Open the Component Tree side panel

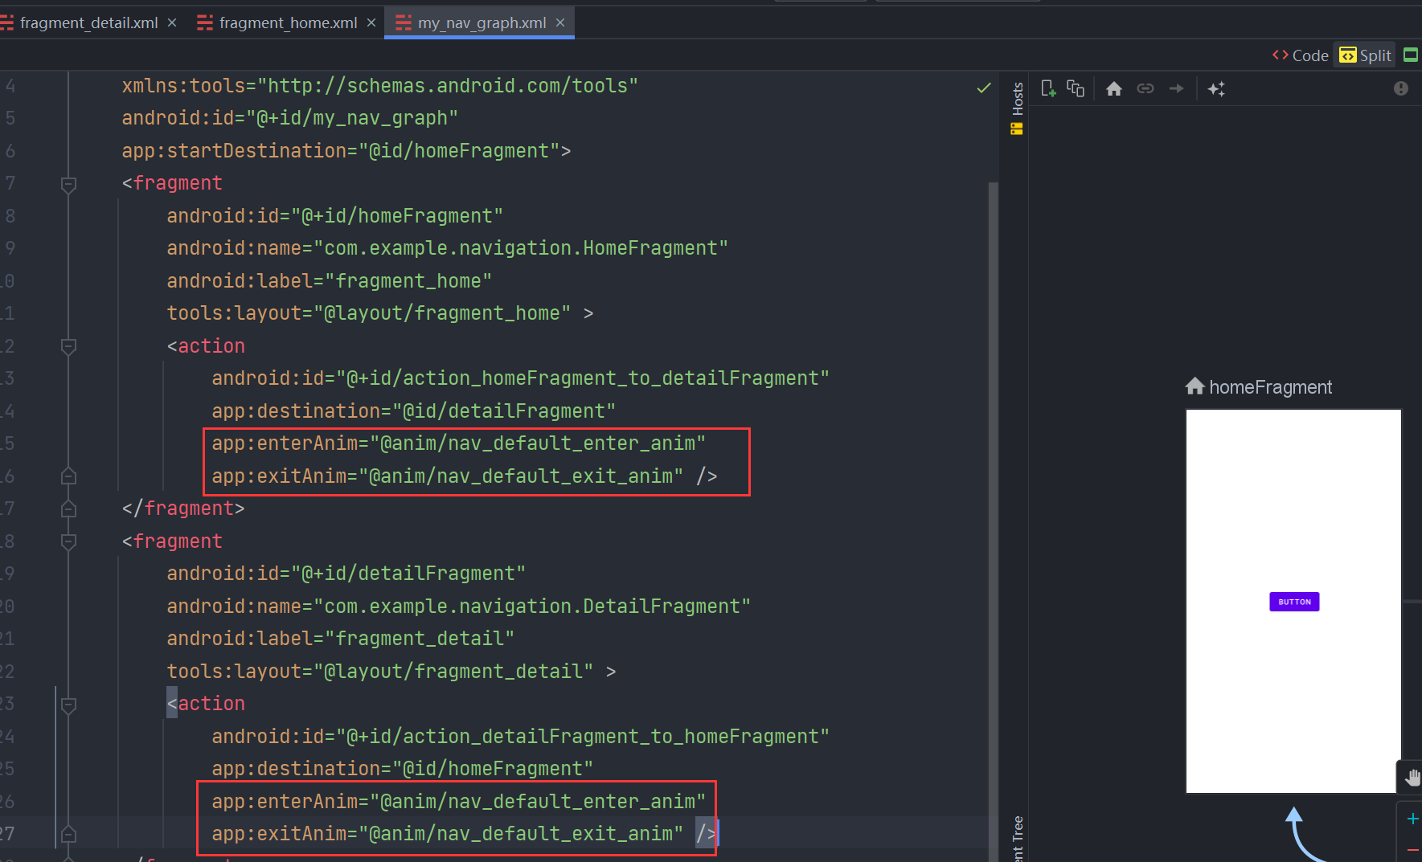pos(1018,838)
